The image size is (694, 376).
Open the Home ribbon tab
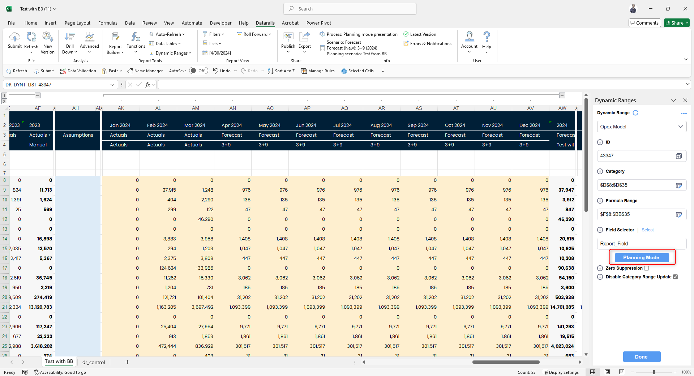[31, 23]
